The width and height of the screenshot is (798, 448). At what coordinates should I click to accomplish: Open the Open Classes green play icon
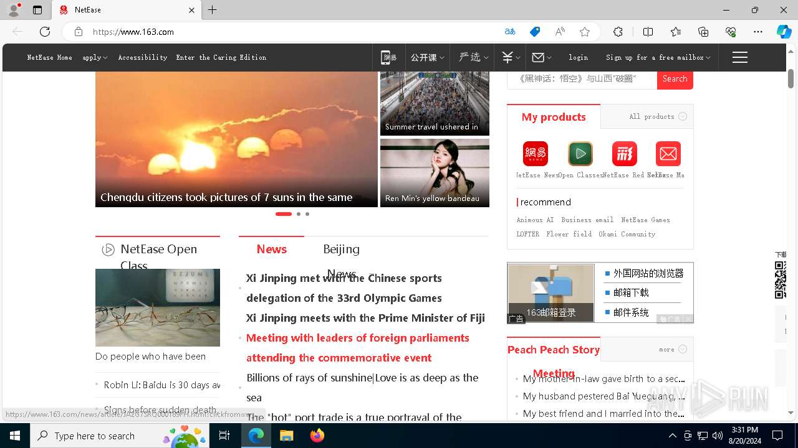pyautogui.click(x=580, y=154)
